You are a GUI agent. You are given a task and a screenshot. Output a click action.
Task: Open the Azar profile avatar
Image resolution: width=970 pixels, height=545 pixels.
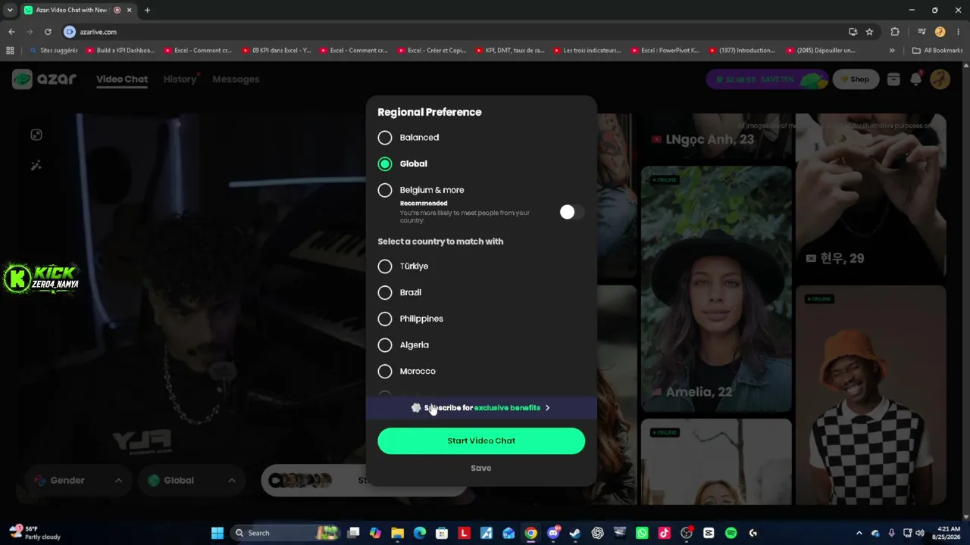tap(940, 79)
